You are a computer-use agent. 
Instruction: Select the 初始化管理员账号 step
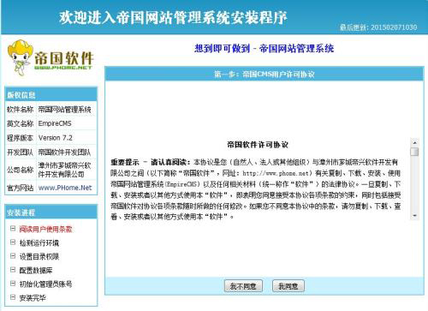(45, 284)
